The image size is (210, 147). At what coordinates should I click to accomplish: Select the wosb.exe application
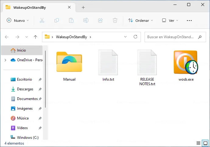186,66
